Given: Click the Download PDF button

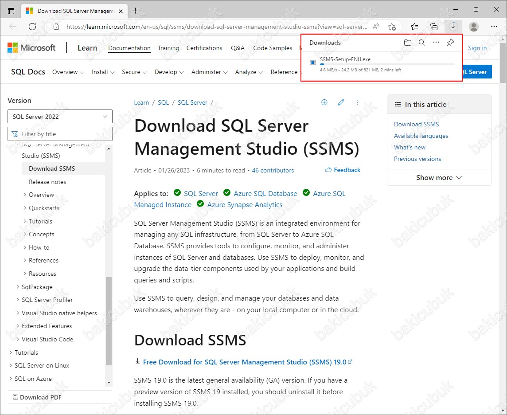Looking at the screenshot, I should tap(37, 397).
